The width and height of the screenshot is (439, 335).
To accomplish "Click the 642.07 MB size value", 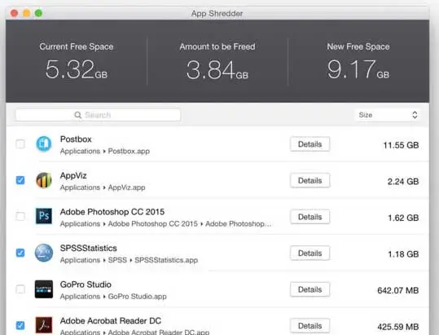I will [398, 290].
